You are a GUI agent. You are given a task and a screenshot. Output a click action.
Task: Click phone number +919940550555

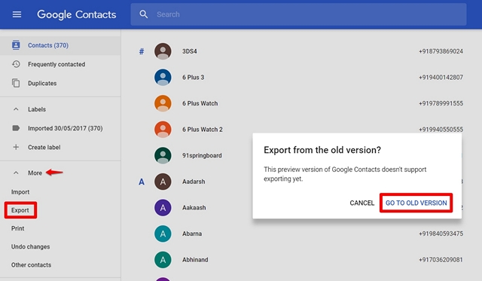[x=441, y=130]
